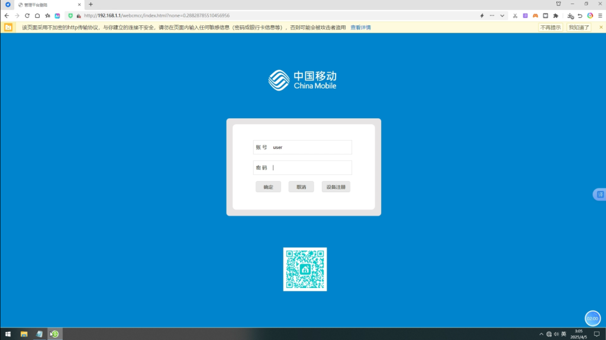The image size is (606, 340).
Task: Open the 查看详情 details link
Action: tap(360, 27)
